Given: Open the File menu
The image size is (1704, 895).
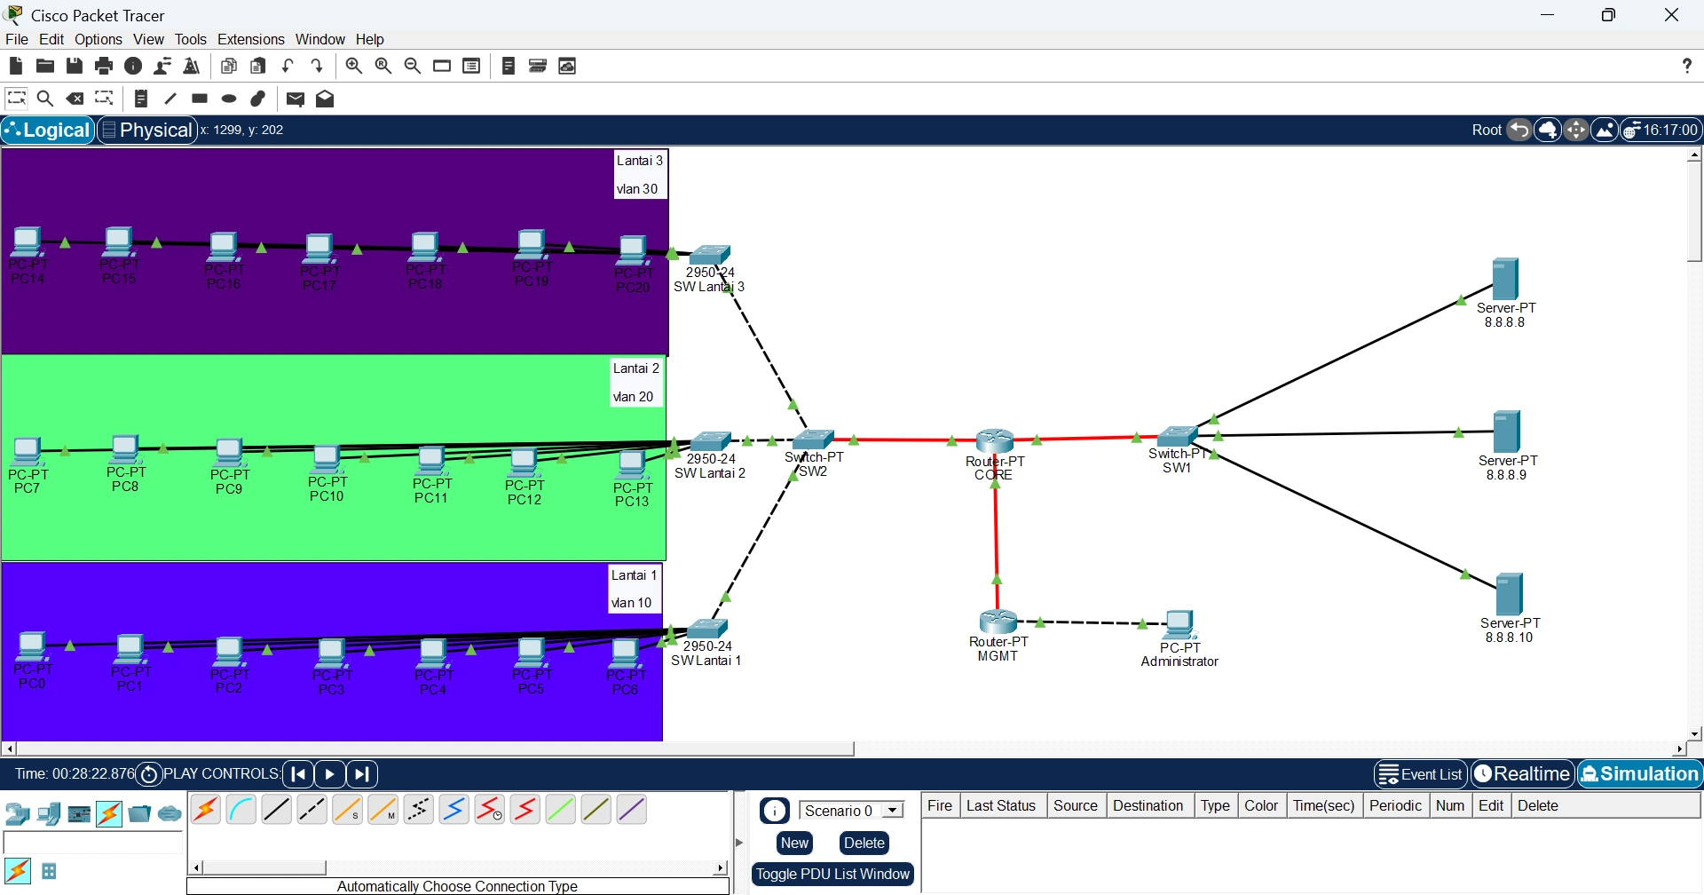Looking at the screenshot, I should coord(17,39).
